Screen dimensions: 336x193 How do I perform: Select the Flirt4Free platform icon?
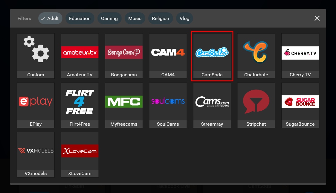(x=80, y=105)
